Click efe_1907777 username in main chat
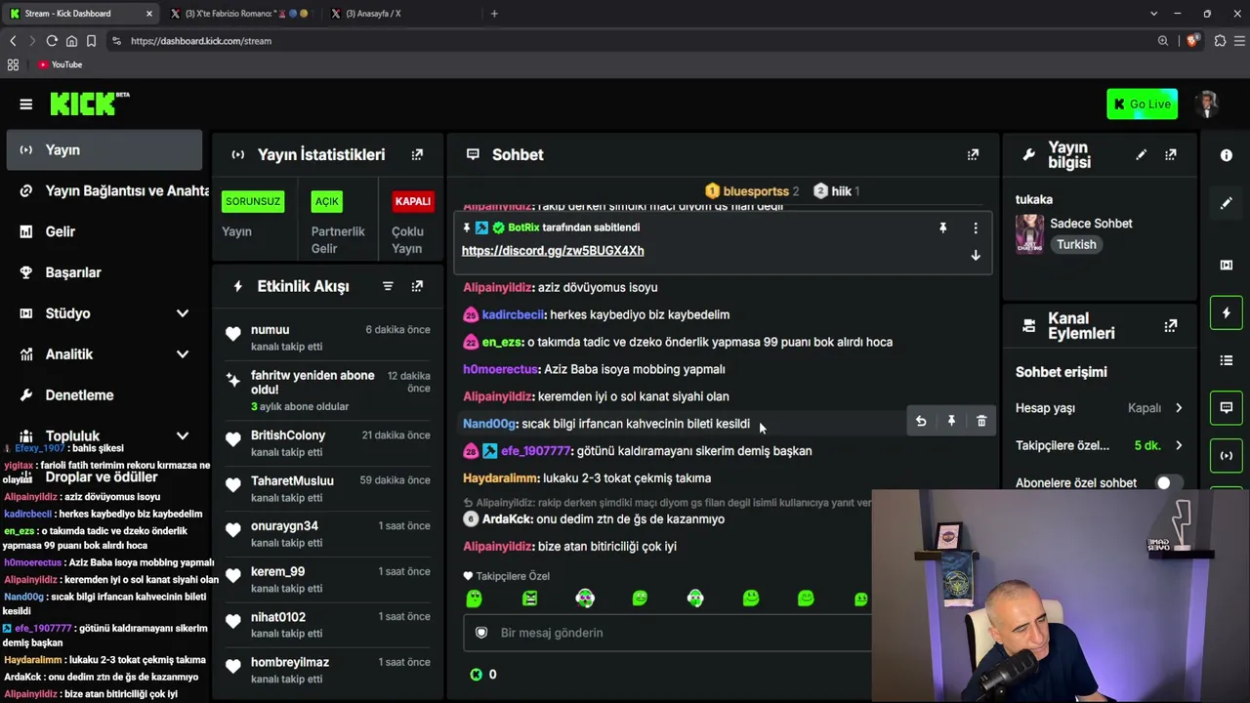 click(535, 451)
